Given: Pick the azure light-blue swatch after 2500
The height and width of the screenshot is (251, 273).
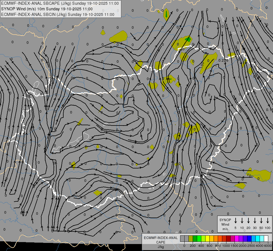Looking at the screenshot, I should [x=253, y=239].
